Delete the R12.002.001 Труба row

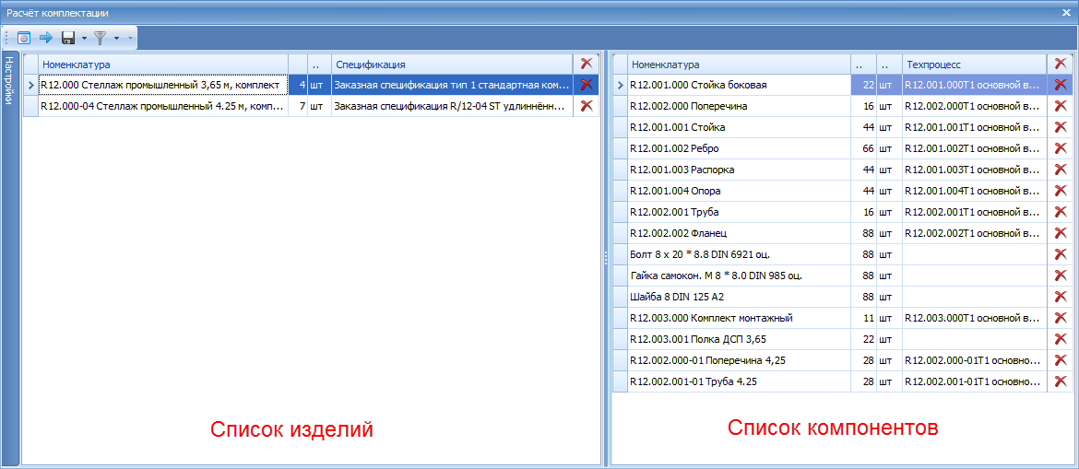1061,213
